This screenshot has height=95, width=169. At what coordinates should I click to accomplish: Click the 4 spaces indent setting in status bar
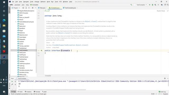tap(165, 94)
